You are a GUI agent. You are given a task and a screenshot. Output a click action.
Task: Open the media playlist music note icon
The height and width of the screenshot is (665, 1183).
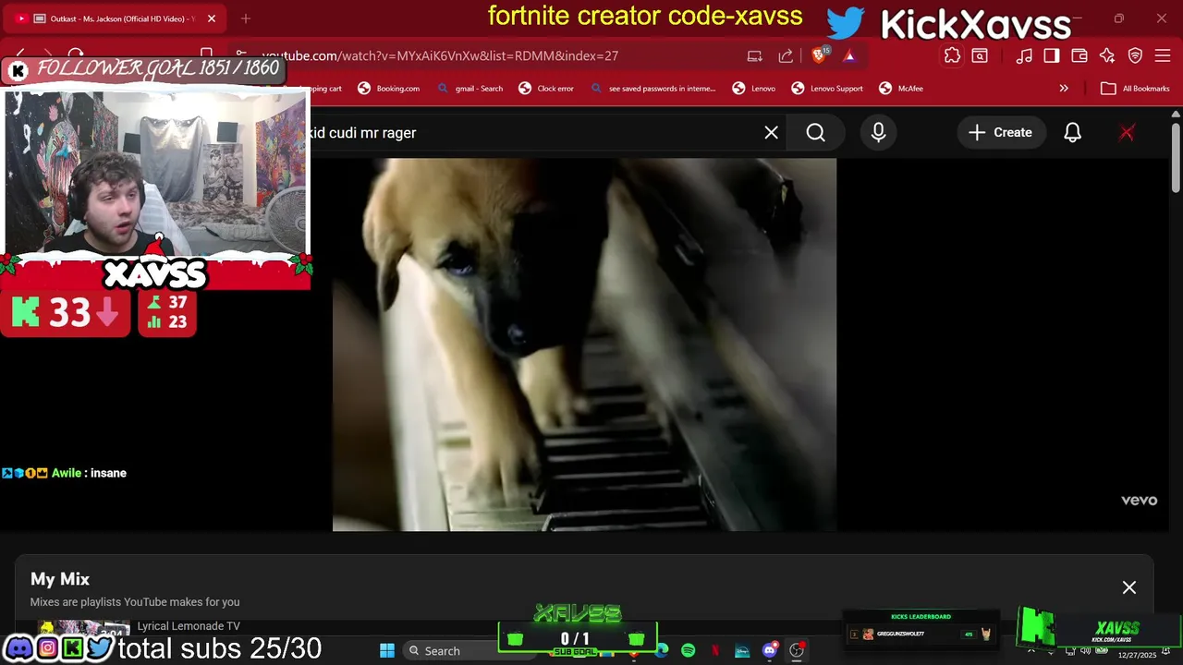[1024, 55]
